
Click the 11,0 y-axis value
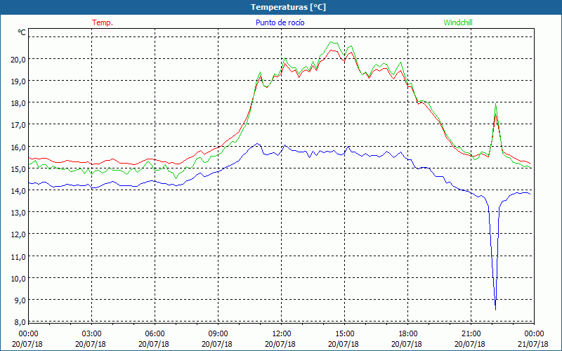18,257
